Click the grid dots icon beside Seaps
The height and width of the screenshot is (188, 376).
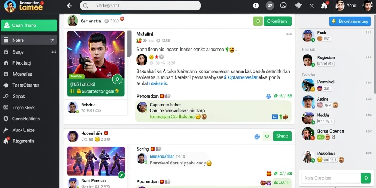coord(54,52)
